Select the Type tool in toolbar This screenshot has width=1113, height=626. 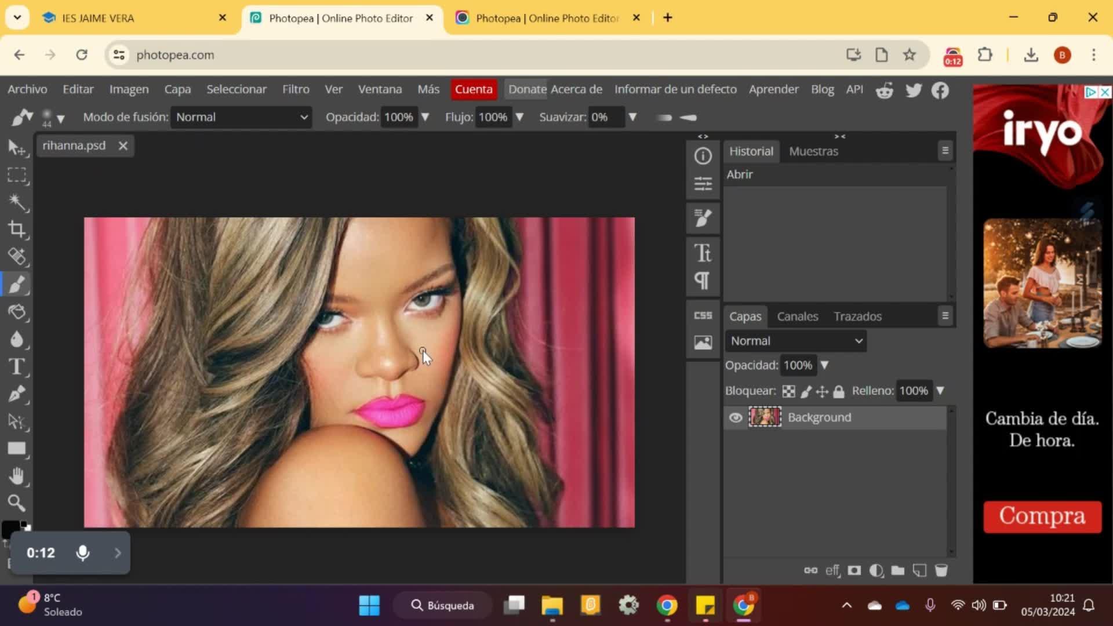point(17,367)
